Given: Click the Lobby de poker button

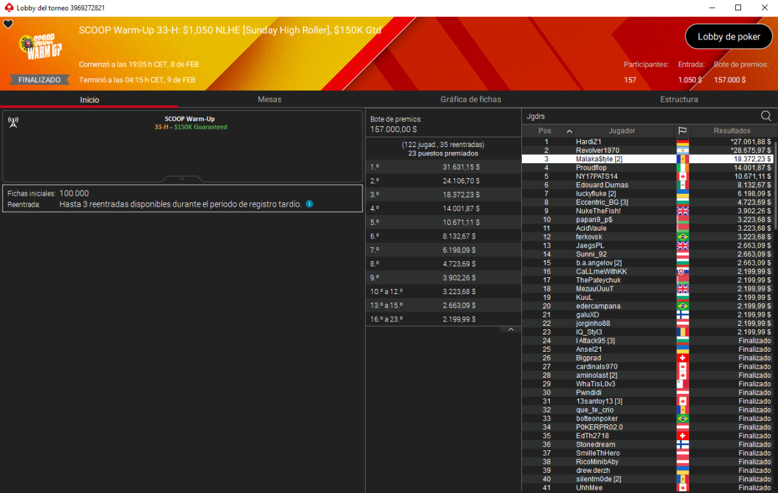Looking at the screenshot, I should pos(729,37).
